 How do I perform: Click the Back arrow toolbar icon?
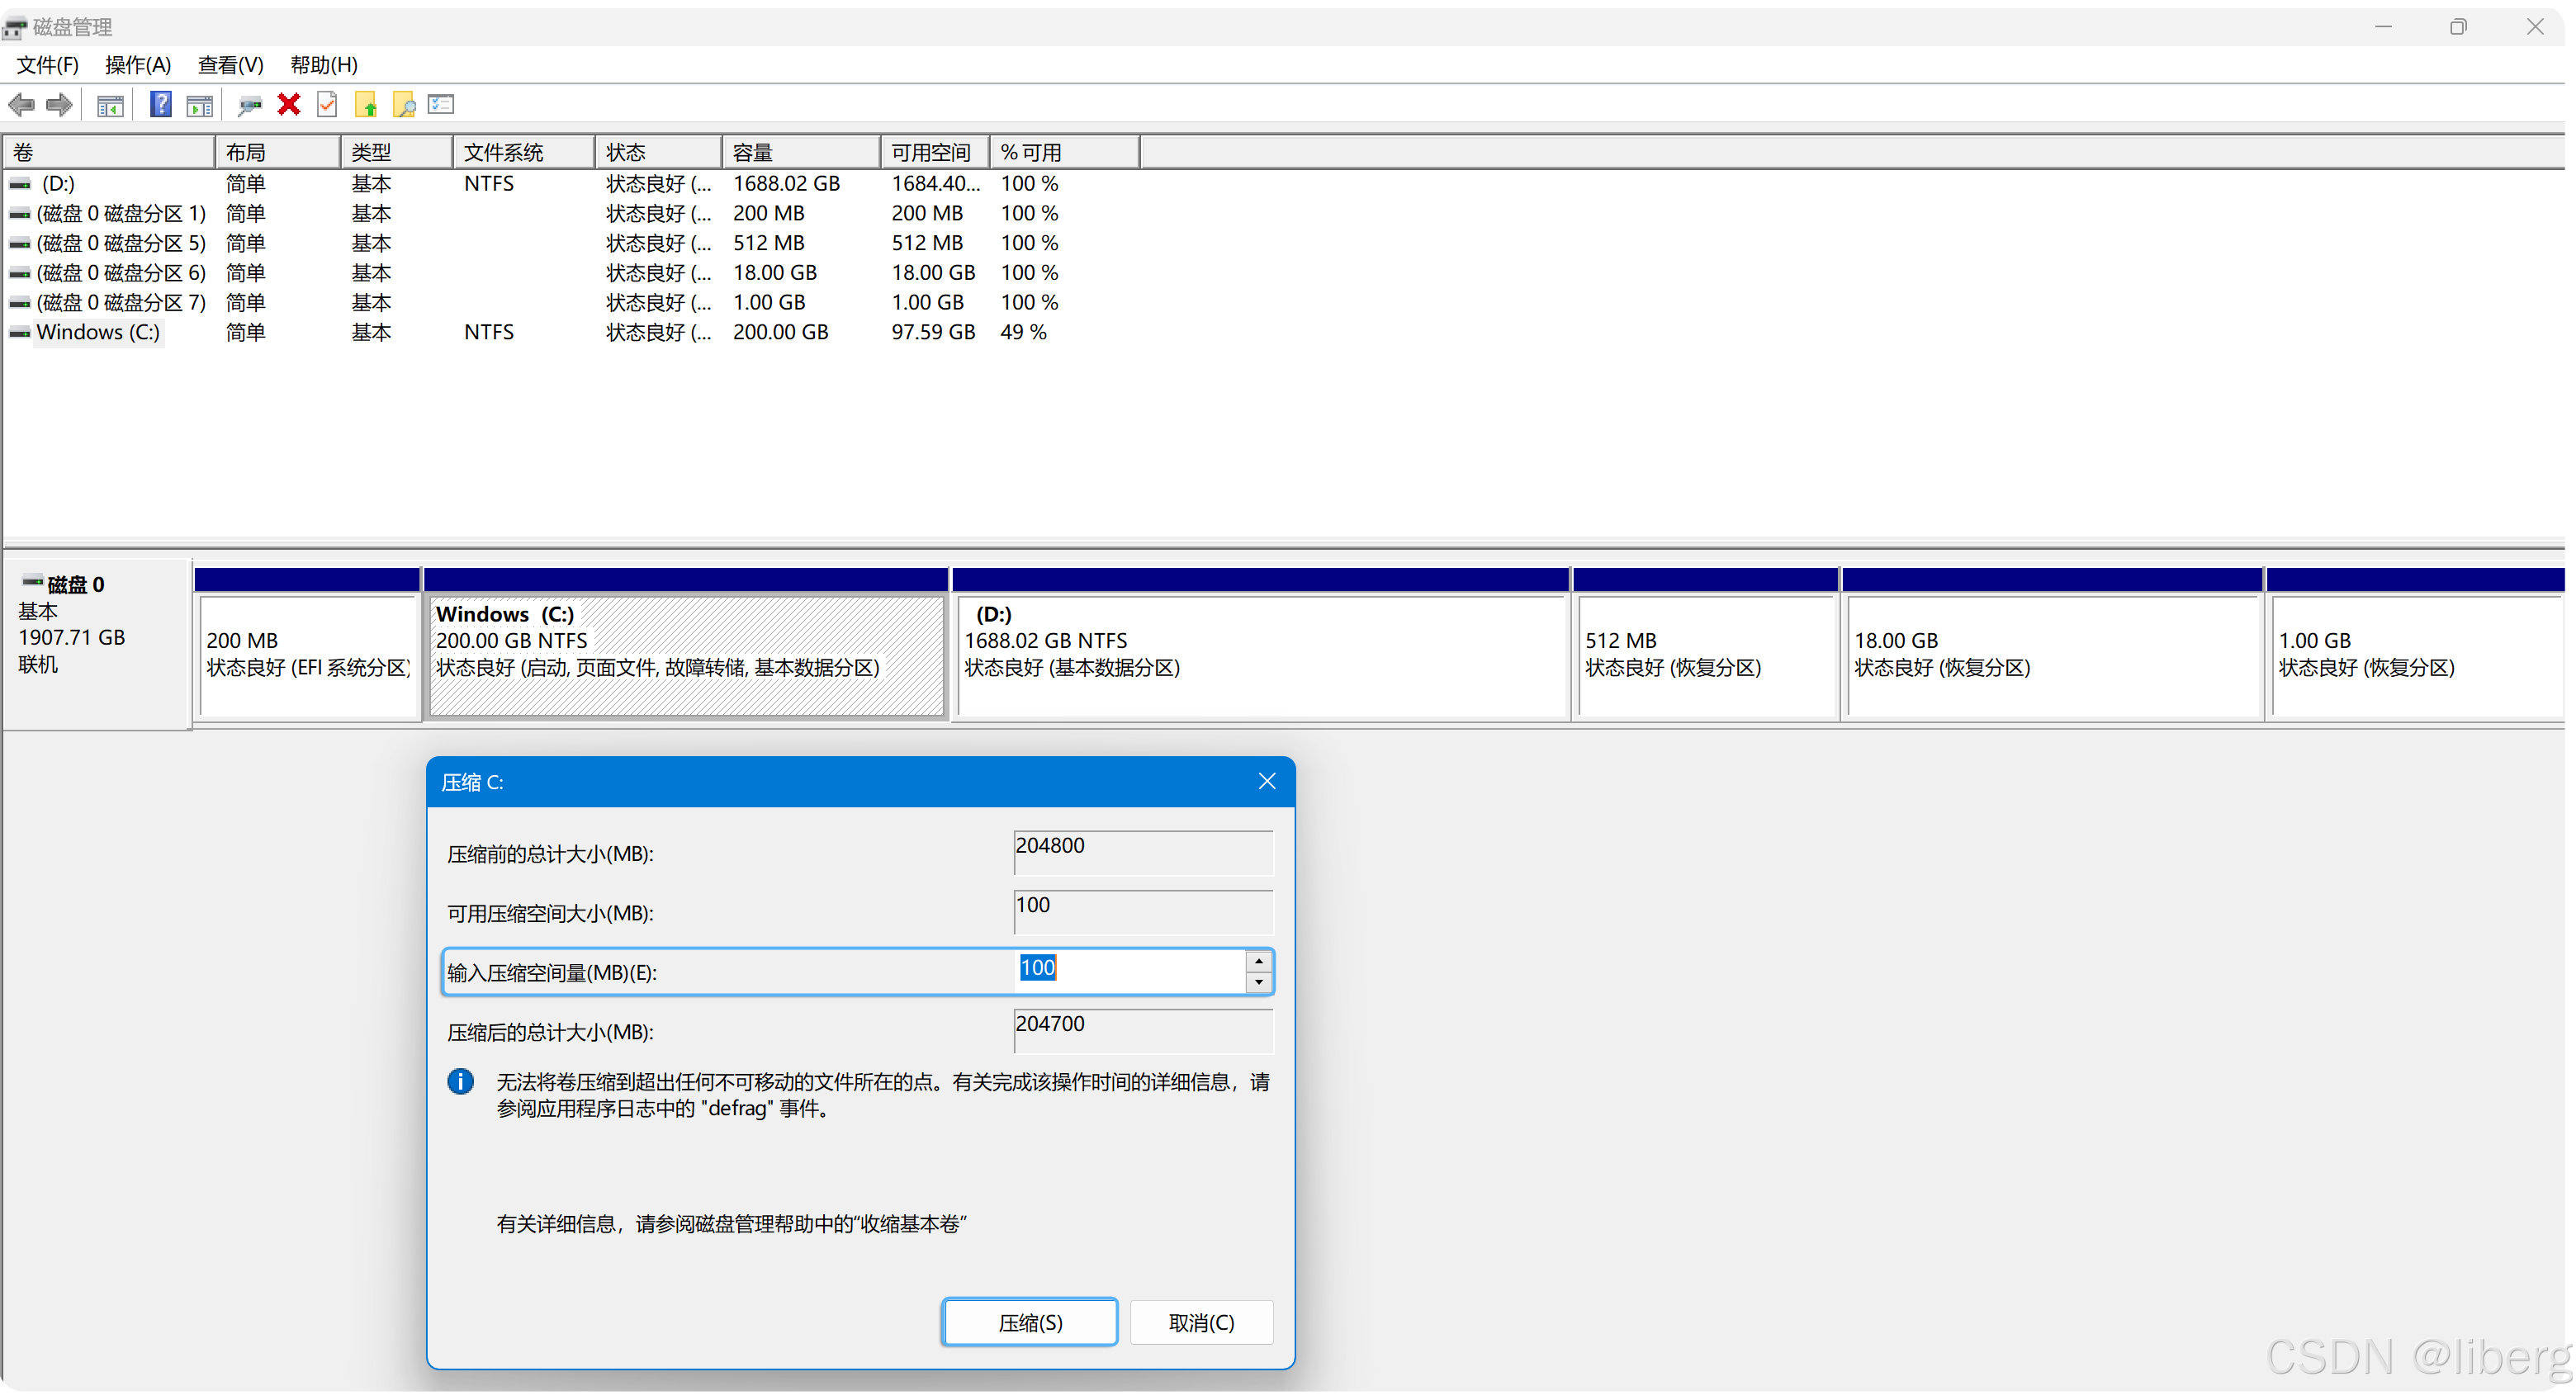point(21,105)
